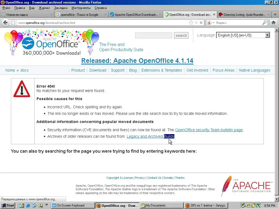Click the Apache Software Foundation feather logo
Viewport: 279px width, 209px height.
tap(246, 186)
